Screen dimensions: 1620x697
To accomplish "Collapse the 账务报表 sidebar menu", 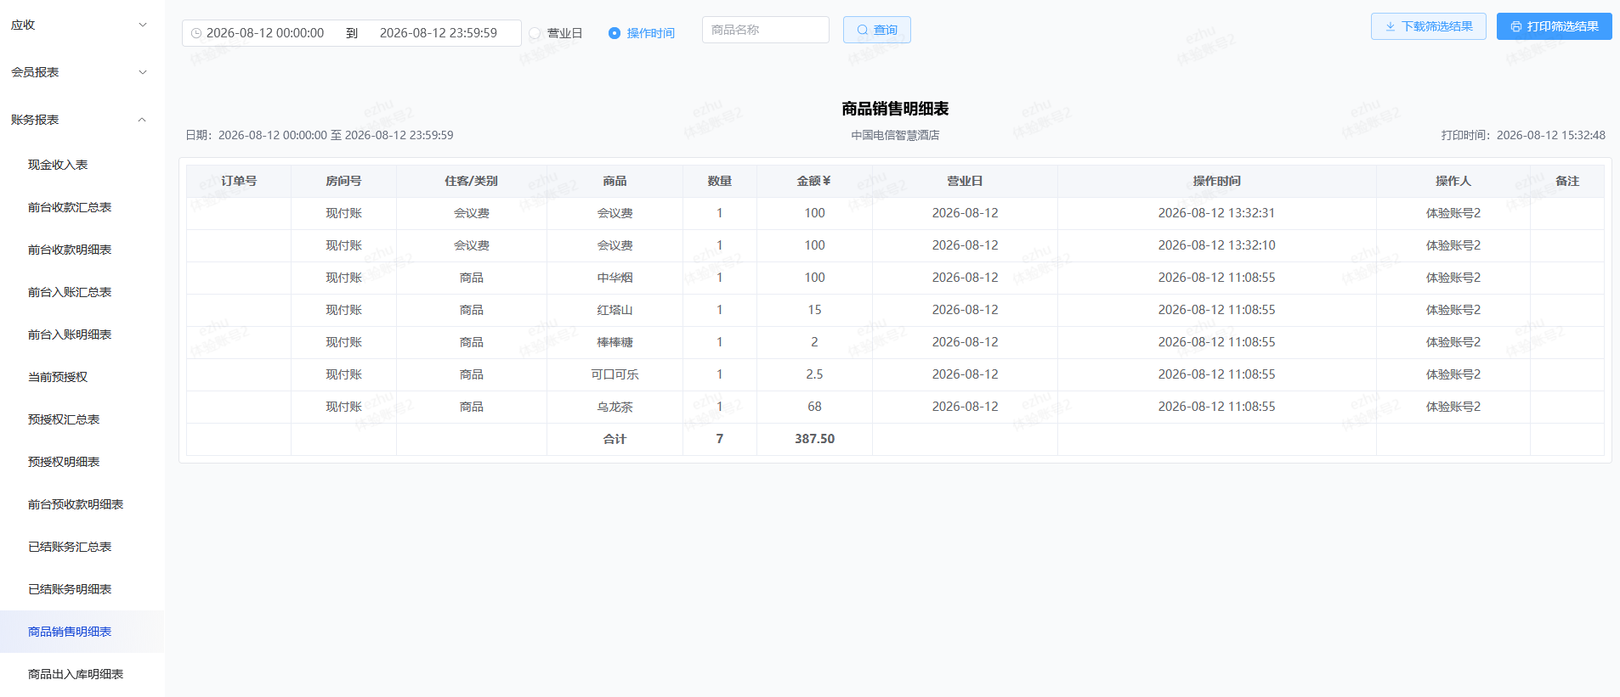I will click(x=82, y=120).
